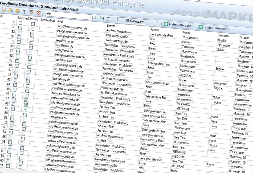This screenshot has width=253, height=173.
Task: Click the 'Betreff' column header
Action: (x=111, y=26)
